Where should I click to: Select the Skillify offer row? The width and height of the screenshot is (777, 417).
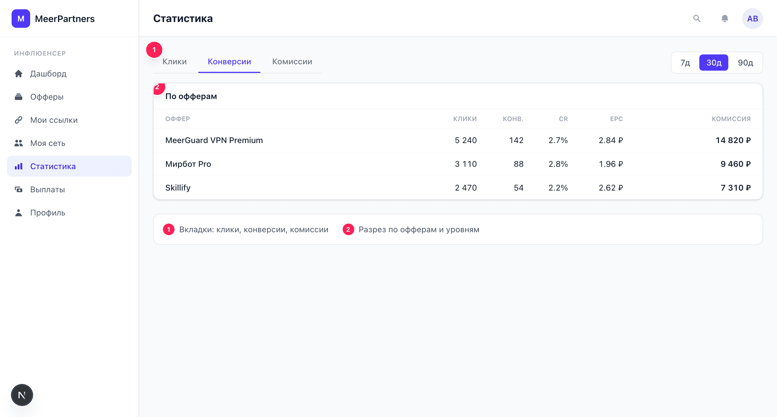pyautogui.click(x=458, y=188)
